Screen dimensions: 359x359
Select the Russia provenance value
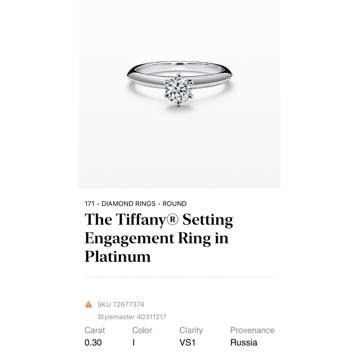click(x=244, y=342)
